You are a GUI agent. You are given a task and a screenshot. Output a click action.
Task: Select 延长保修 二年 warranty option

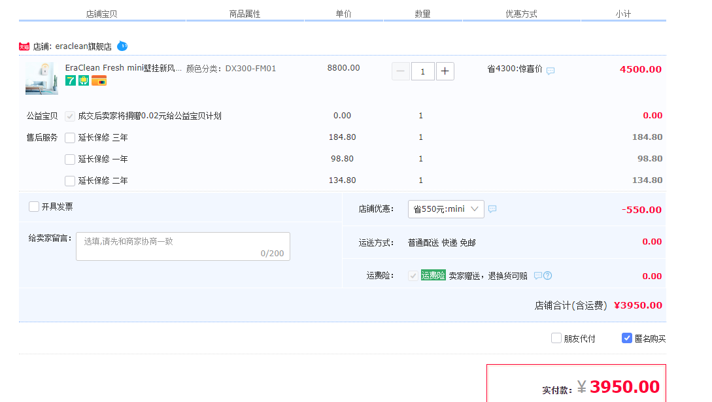coord(70,180)
